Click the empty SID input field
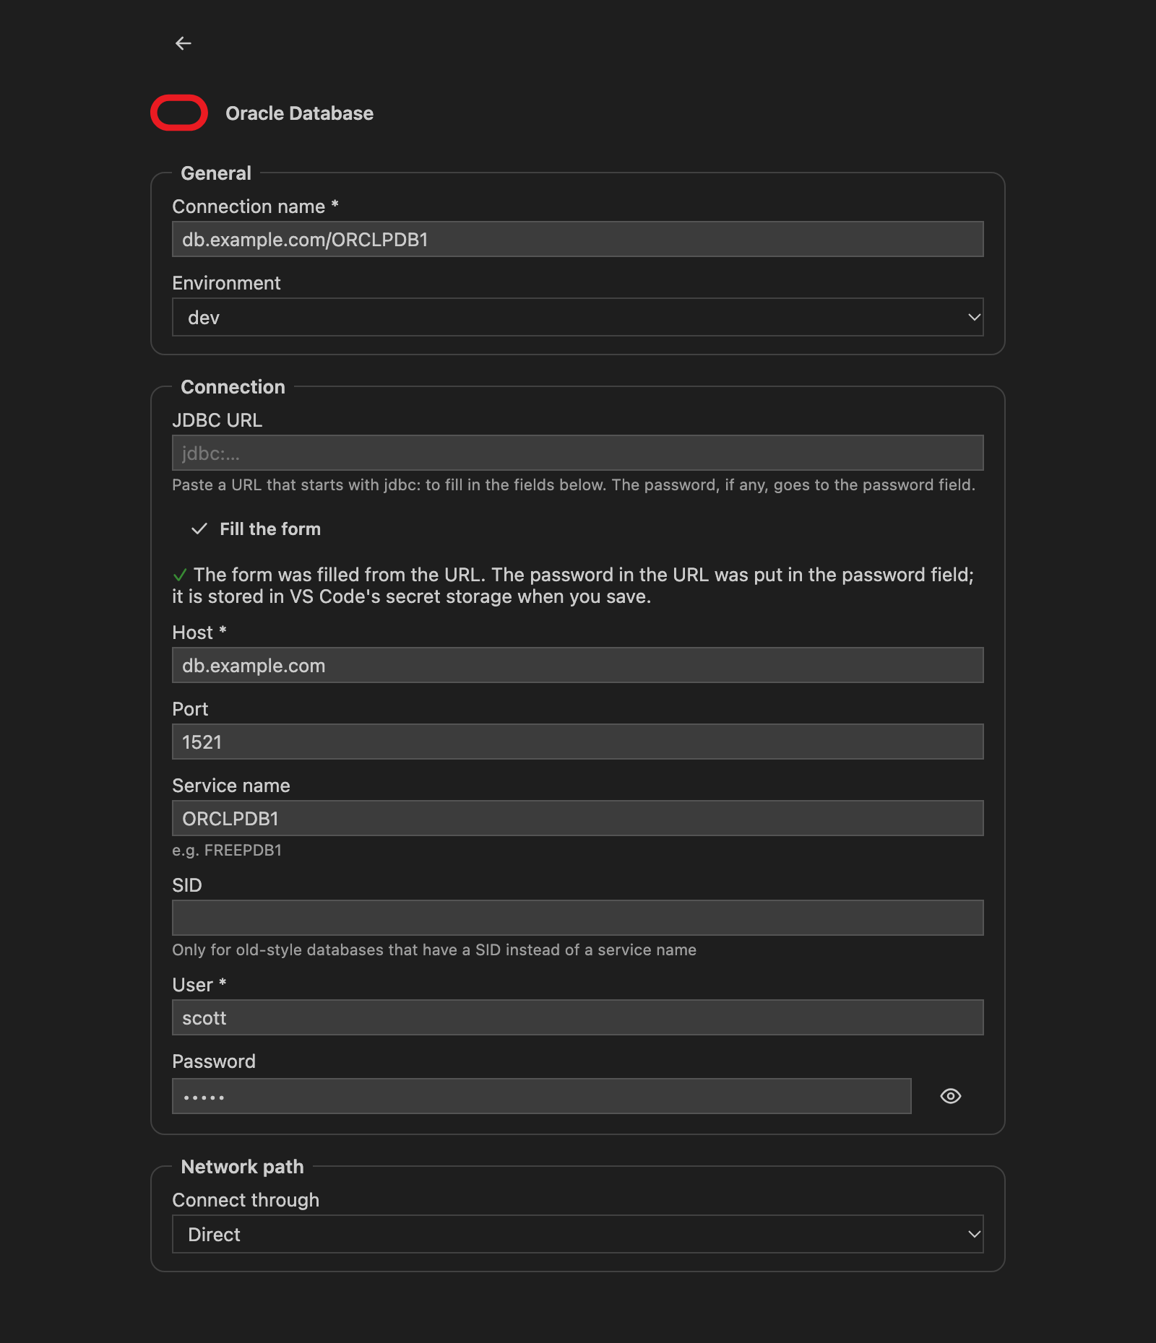 pos(578,918)
